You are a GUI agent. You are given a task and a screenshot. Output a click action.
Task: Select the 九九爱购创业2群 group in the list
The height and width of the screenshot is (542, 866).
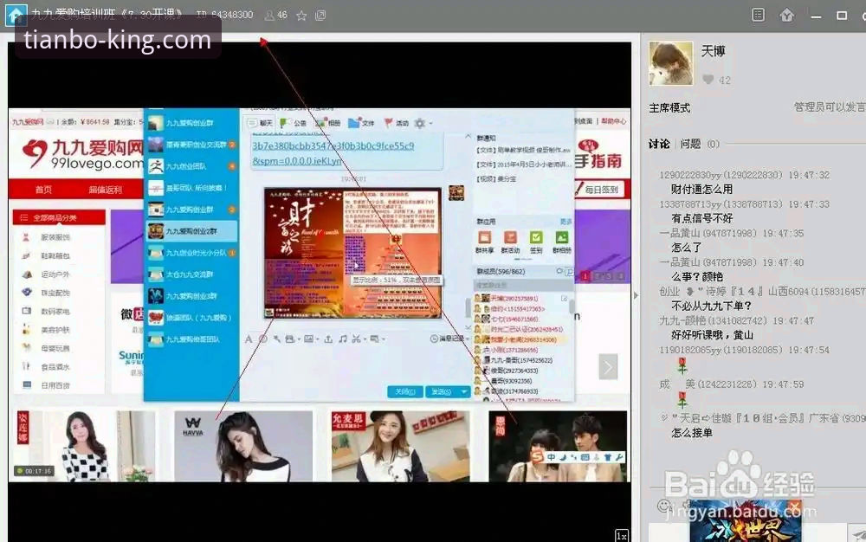point(191,231)
